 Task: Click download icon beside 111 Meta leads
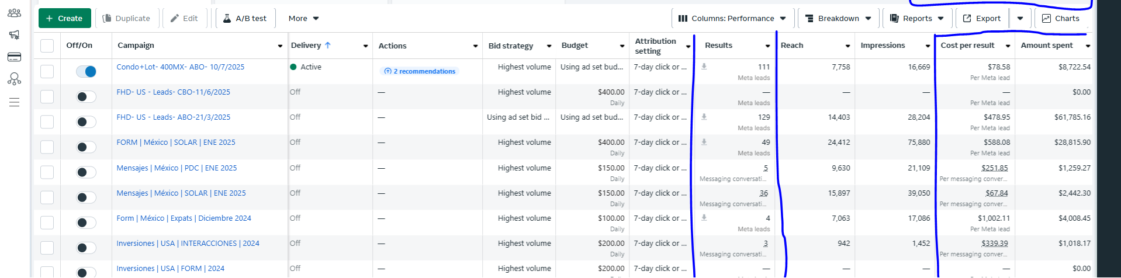click(704, 67)
